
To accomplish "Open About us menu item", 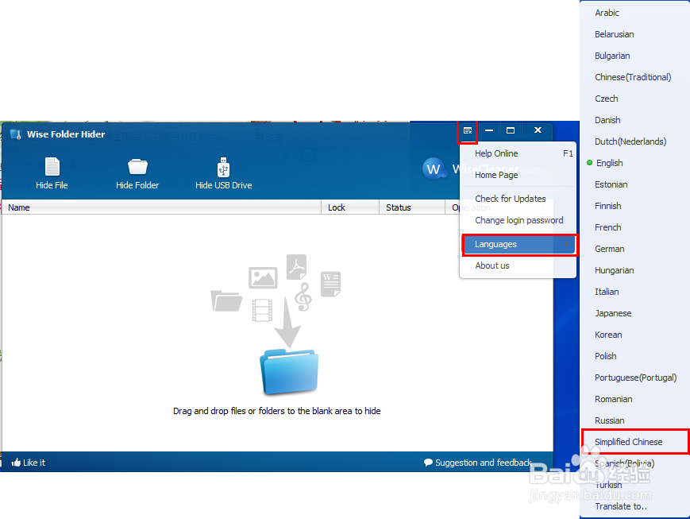I will tap(518, 265).
